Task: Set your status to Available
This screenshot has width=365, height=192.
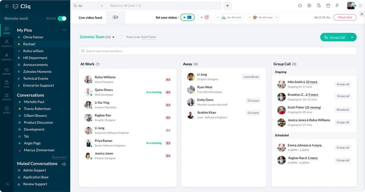Action: (187, 17)
